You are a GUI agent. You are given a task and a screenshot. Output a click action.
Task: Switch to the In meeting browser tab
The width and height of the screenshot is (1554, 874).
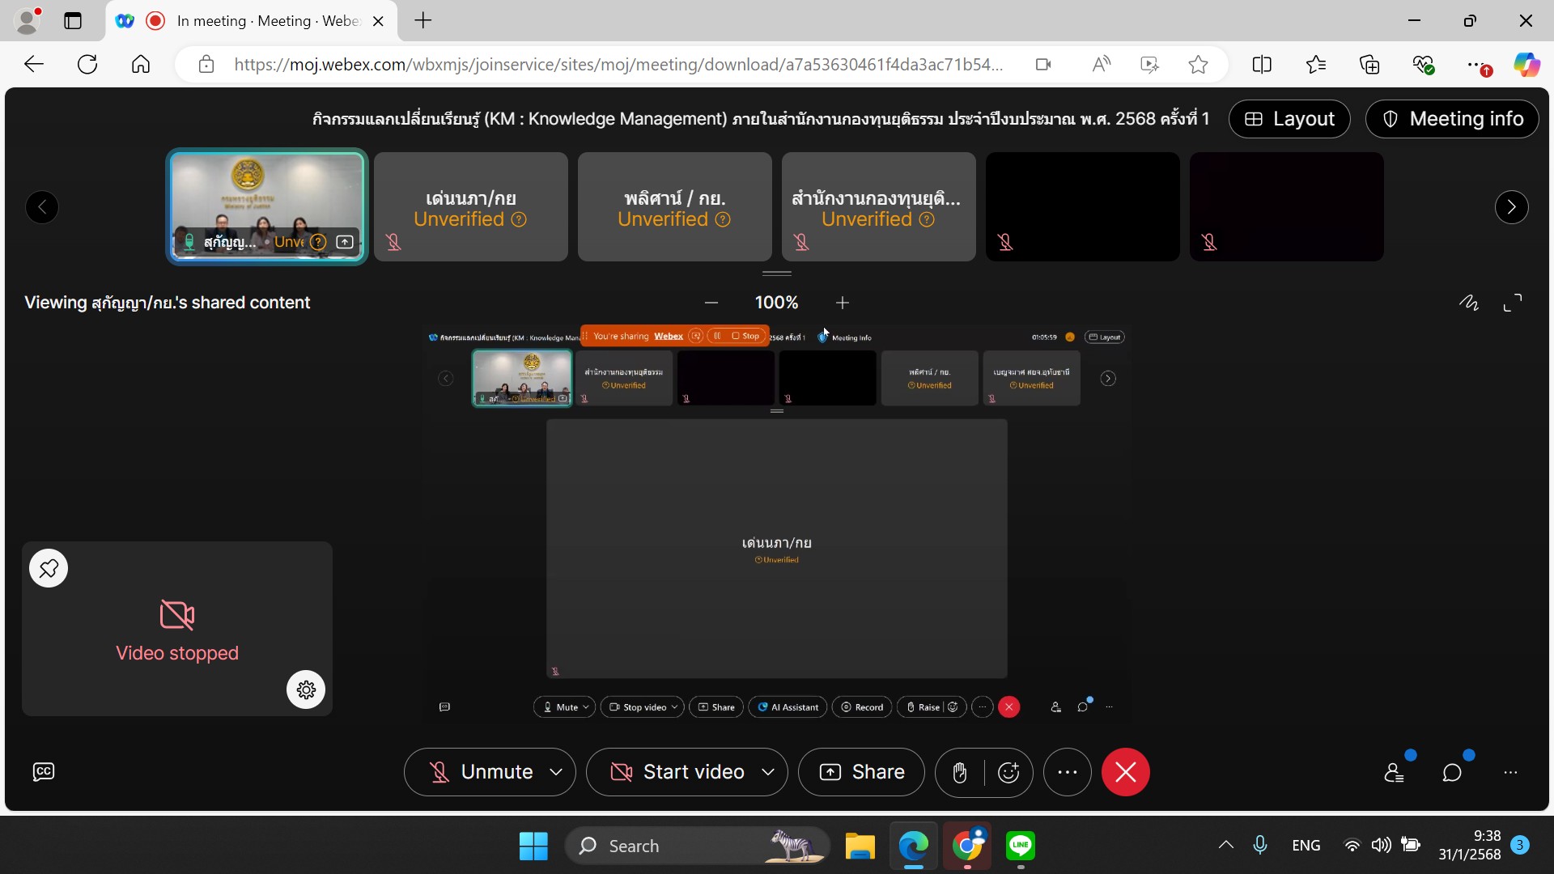(251, 21)
